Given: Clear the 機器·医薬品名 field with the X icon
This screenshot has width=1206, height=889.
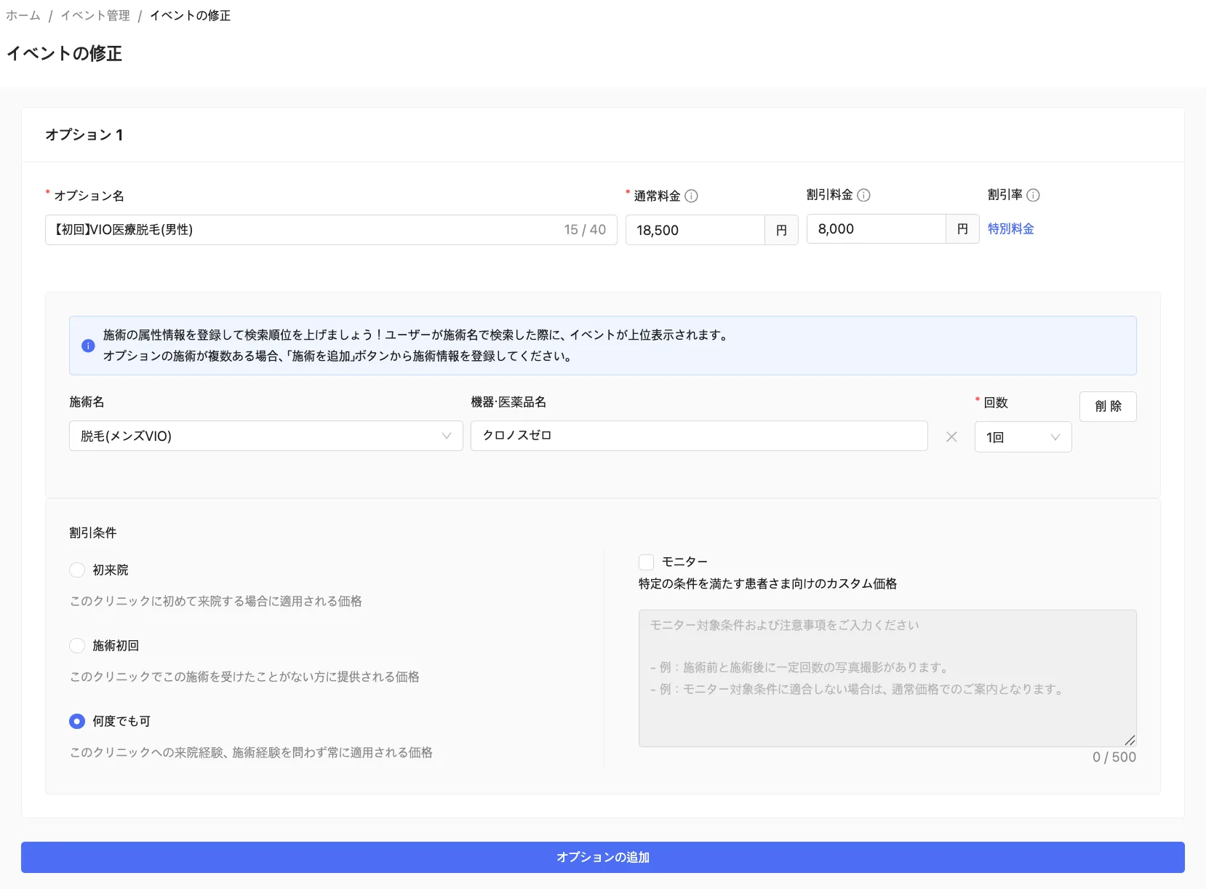Looking at the screenshot, I should coord(951,436).
